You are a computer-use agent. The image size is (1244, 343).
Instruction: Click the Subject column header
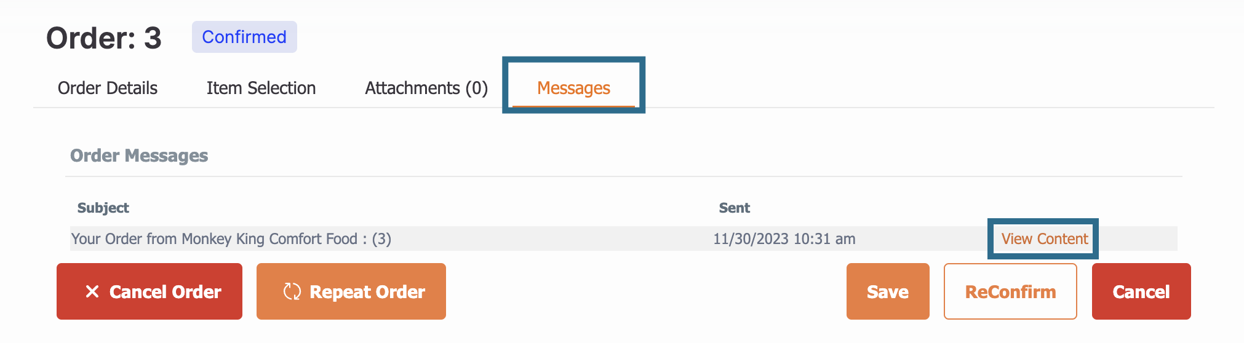click(103, 208)
